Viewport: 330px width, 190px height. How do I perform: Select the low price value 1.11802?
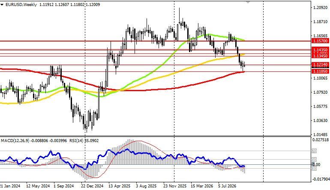click(x=78, y=5)
